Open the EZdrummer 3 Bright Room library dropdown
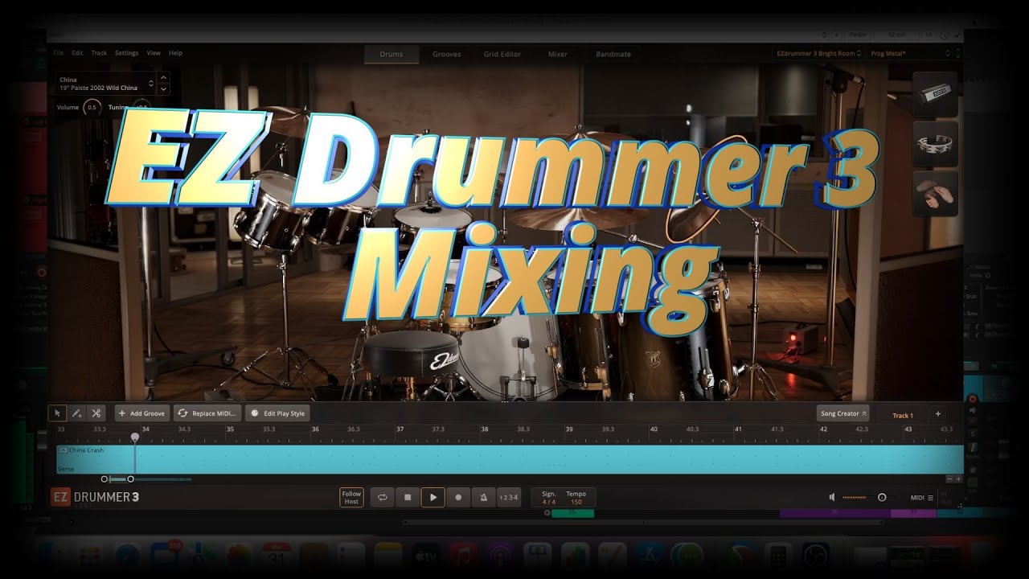 click(819, 53)
